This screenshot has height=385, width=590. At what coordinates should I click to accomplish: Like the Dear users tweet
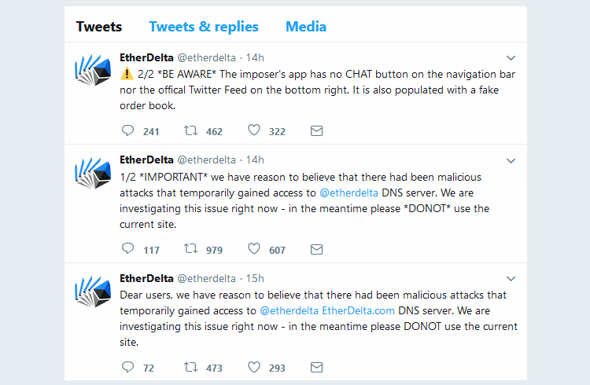coord(254,367)
